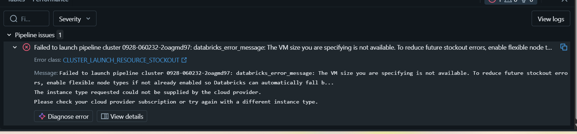This screenshot has width=577, height=134.
Task: Close the issues panel with the X
Action: click(564, 1)
